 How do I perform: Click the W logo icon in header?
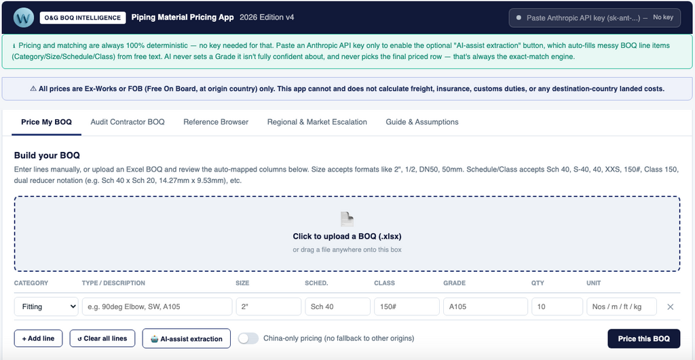click(x=24, y=18)
